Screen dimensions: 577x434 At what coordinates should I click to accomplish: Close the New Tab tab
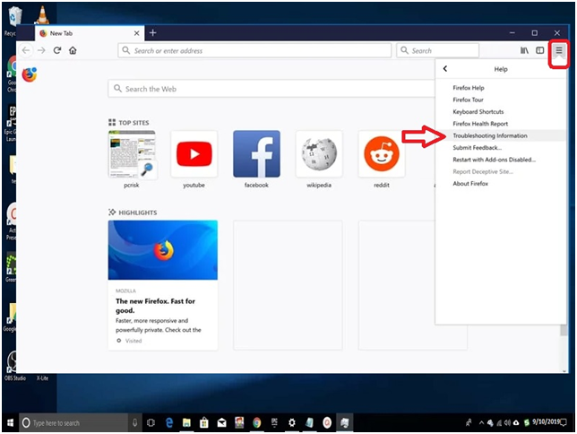point(136,33)
